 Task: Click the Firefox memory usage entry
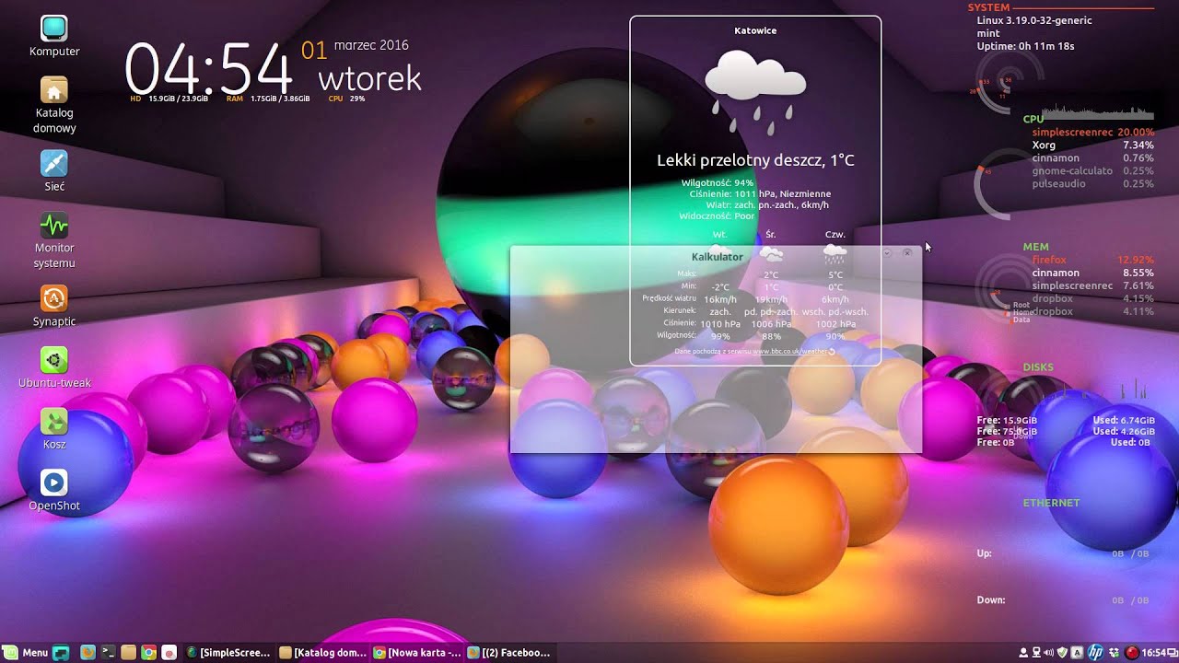[1092, 261]
